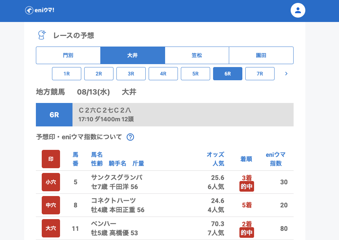339x240 pixels.
Task: Open race 4R
Action: pos(163,74)
